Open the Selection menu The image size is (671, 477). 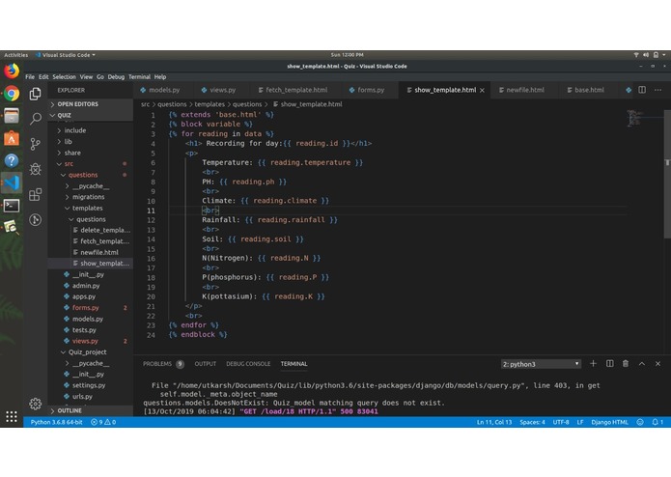click(64, 77)
